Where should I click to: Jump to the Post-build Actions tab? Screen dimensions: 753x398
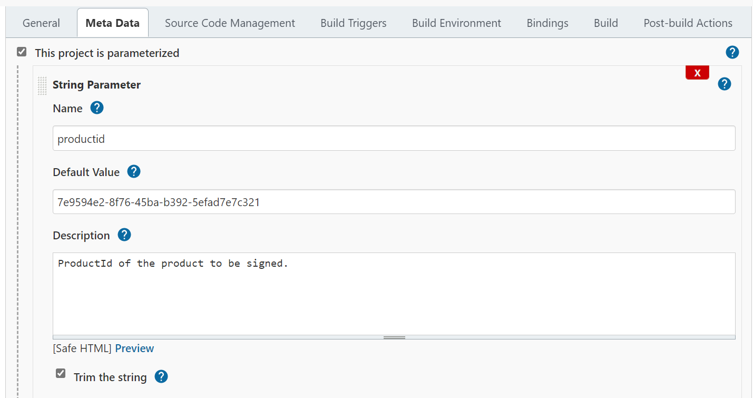click(688, 23)
